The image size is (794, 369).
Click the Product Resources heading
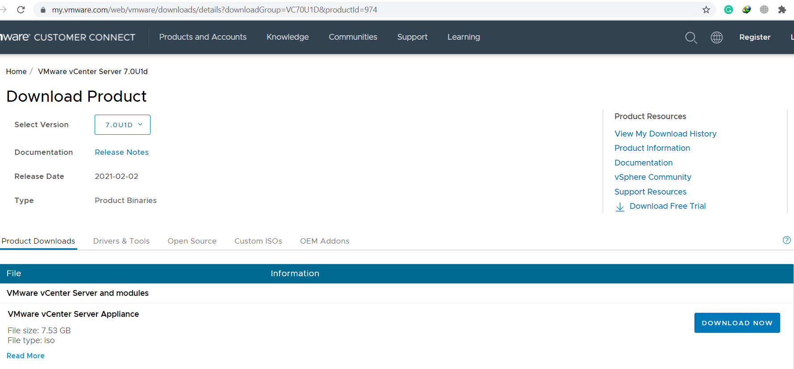[650, 116]
